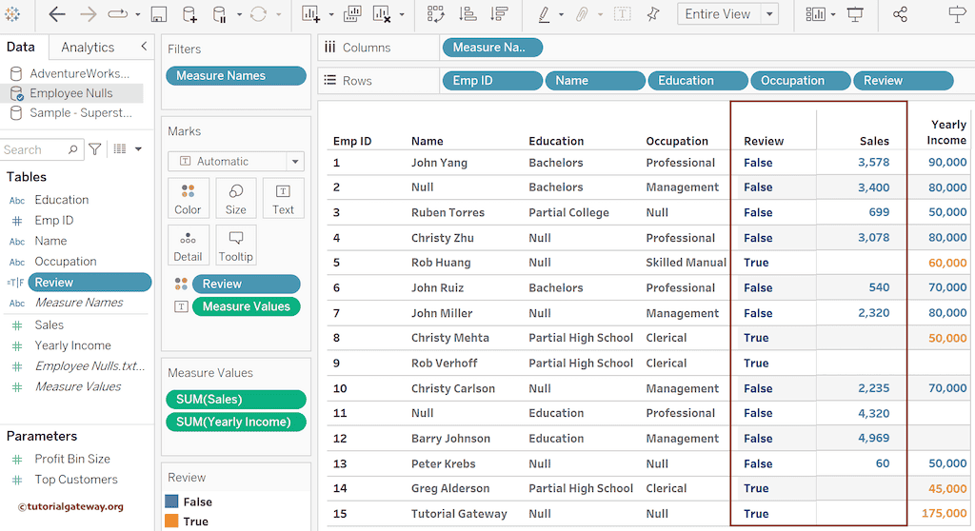975x531 pixels.
Task: Click the Tooltip button in Marks
Action: [235, 245]
